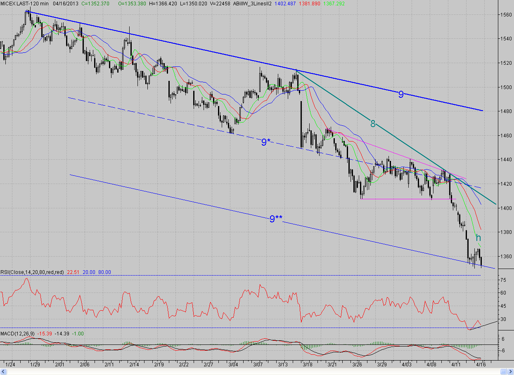Select the dashed channel label "9*"
Image resolution: width=514 pixels, height=375 pixels.
(266, 142)
